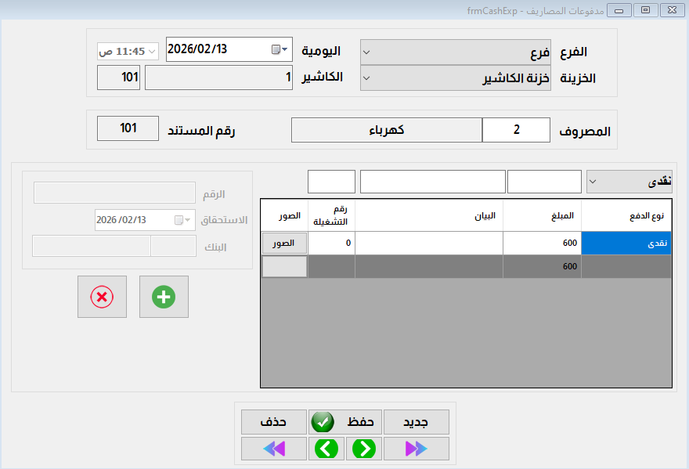Click the green plus add button

tap(164, 297)
